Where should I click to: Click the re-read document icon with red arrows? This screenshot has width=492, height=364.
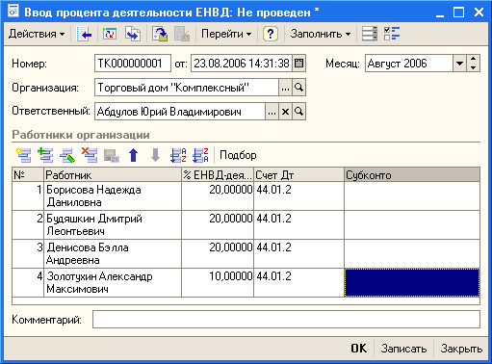(110, 34)
